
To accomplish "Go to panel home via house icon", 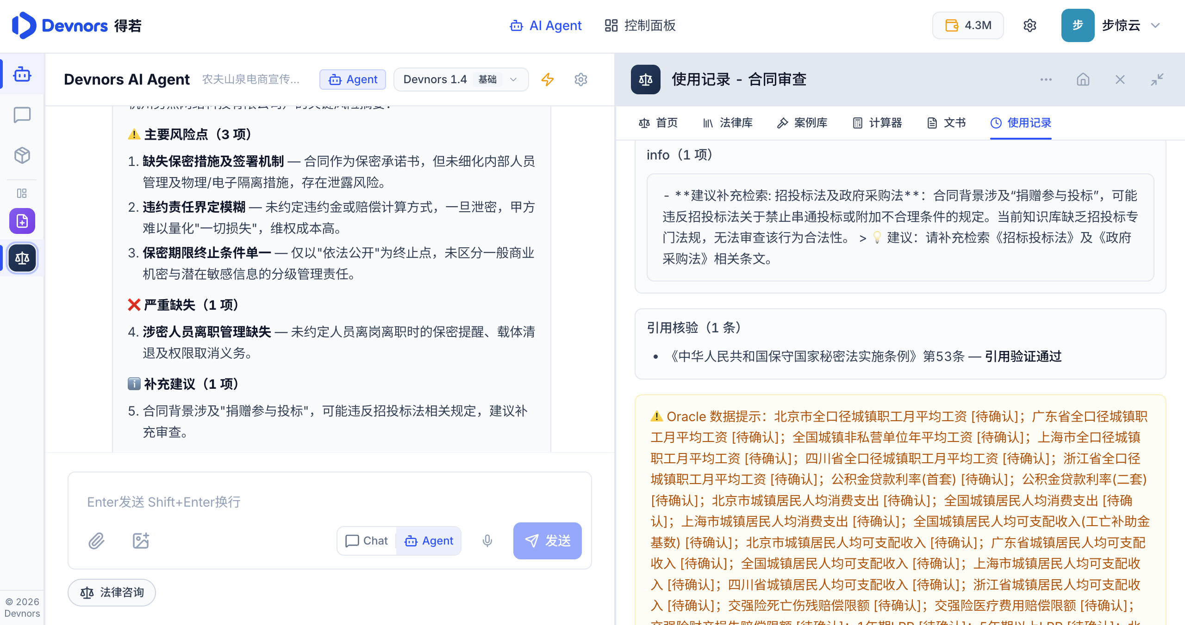I will click(1083, 80).
